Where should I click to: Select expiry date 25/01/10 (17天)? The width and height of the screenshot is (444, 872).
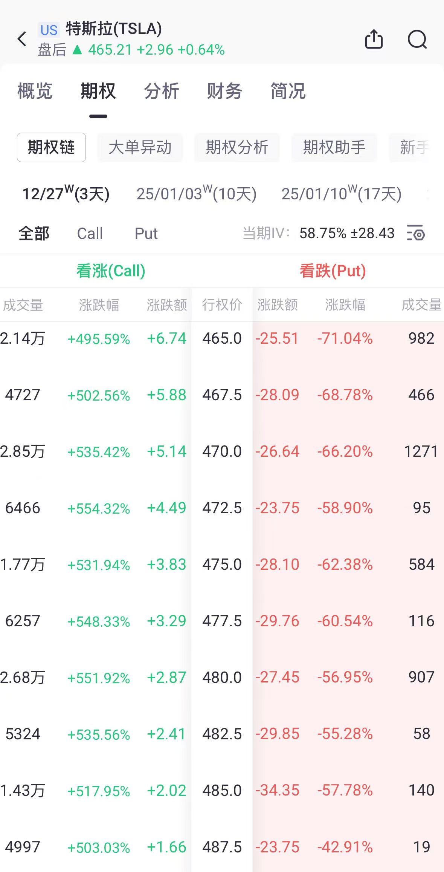(x=341, y=194)
